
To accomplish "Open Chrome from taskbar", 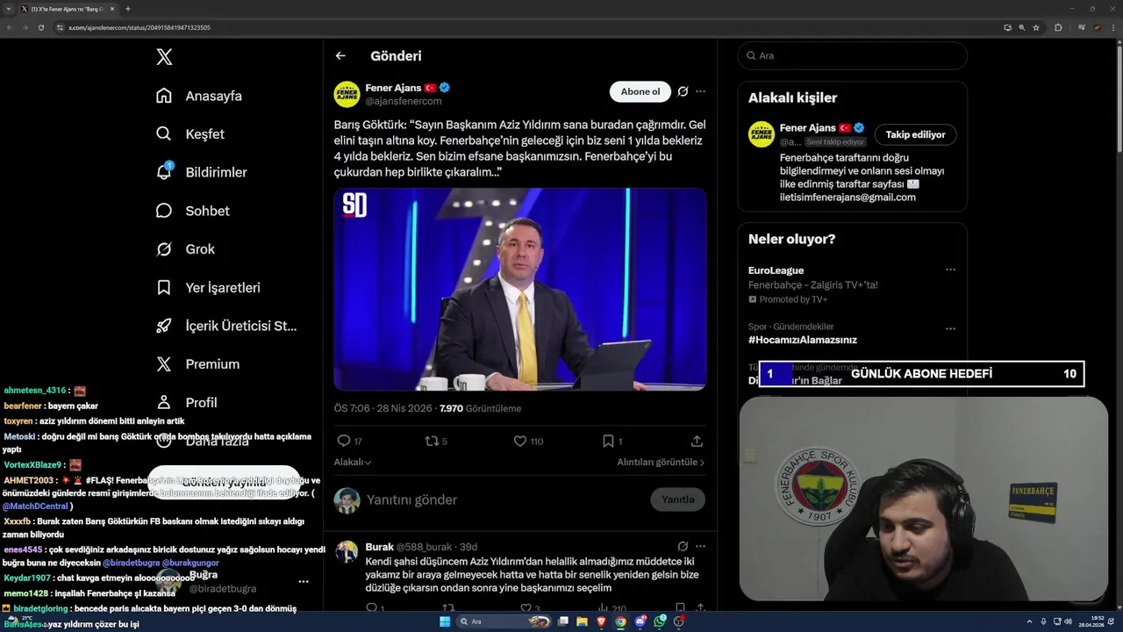I will pos(621,621).
